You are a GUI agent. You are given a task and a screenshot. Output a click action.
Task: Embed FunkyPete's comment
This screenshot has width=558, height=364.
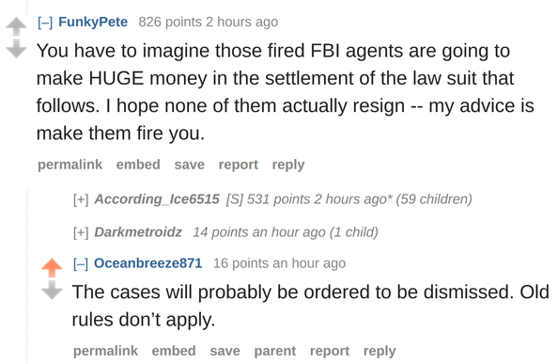(138, 165)
